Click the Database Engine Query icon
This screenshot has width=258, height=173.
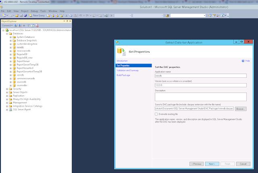coord(48,16)
